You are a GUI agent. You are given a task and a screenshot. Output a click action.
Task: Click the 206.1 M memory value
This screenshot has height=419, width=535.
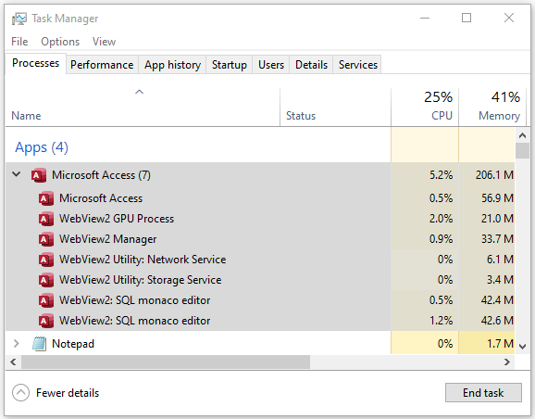[494, 175]
